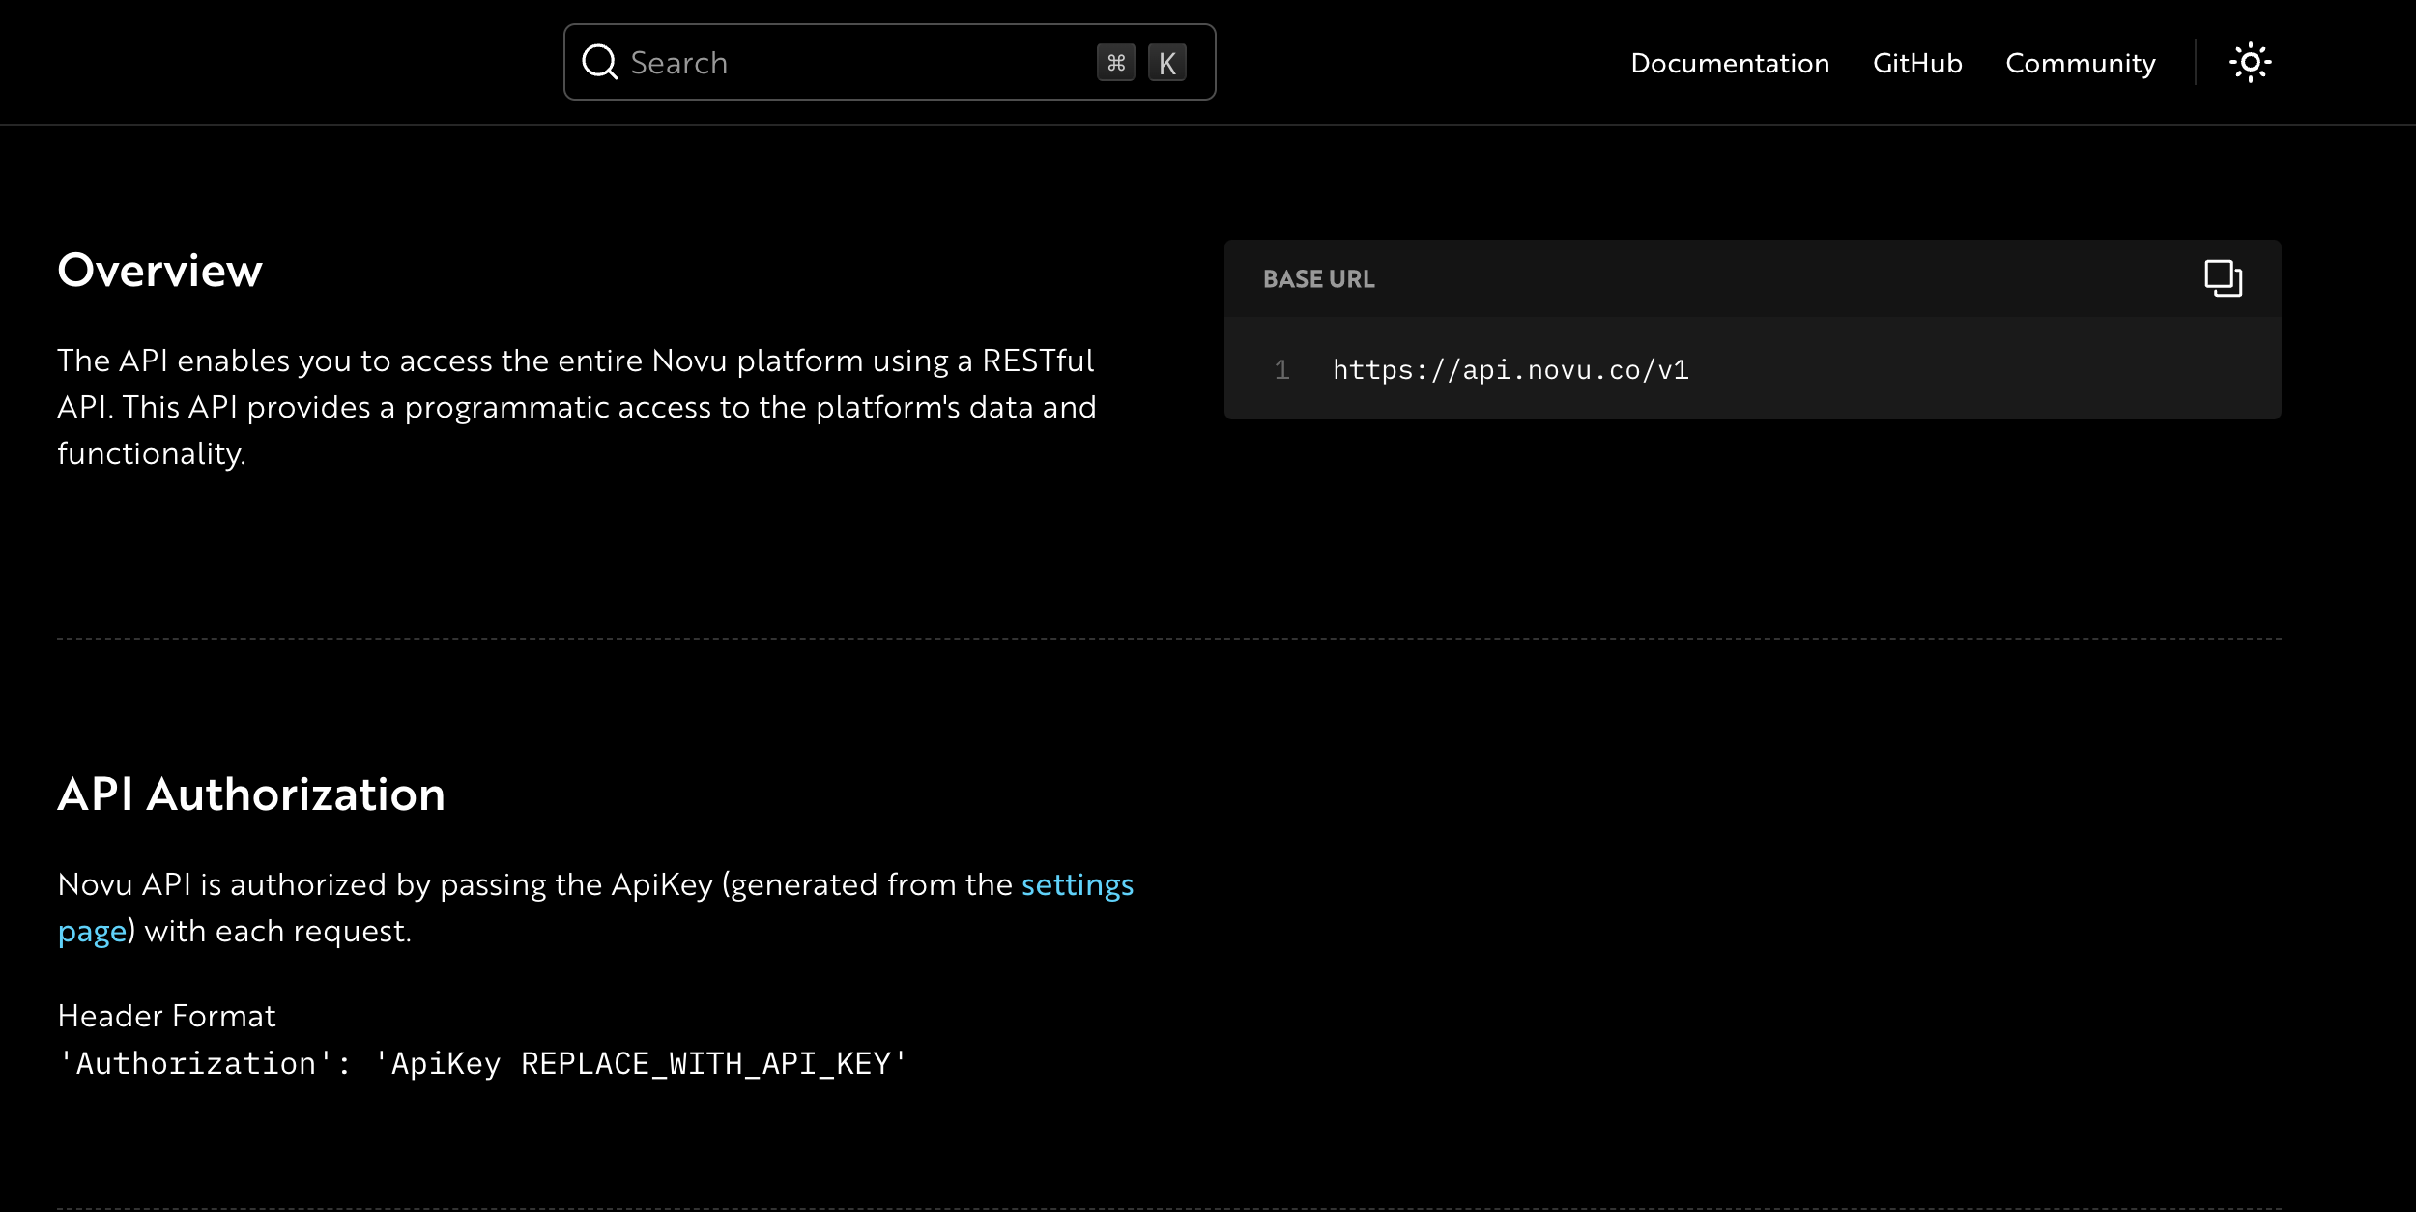
Task: Click the 'Header Format' label text
Action: click(x=166, y=1016)
